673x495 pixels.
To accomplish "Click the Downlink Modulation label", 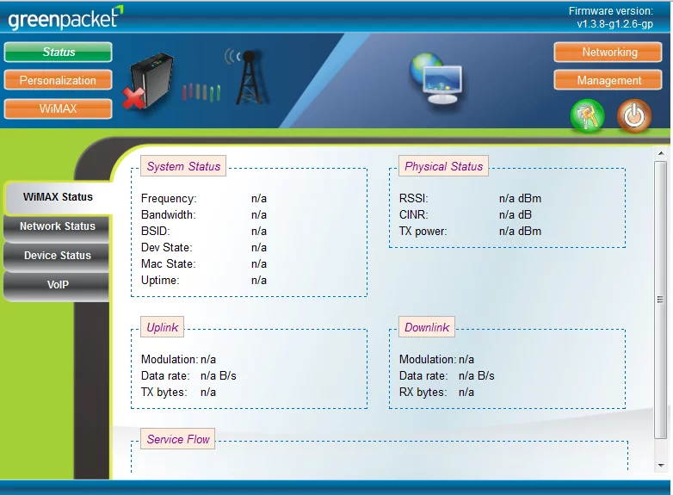I will tap(428, 359).
